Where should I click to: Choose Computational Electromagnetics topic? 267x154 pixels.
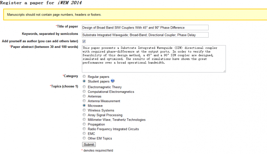tap(84, 91)
